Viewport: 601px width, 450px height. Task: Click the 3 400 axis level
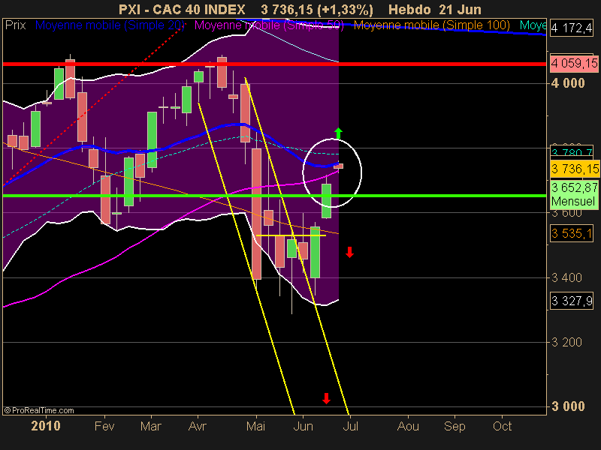tap(566, 277)
